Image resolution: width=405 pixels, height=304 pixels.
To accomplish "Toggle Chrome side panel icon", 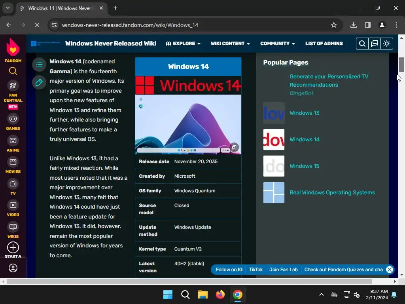I will (x=368, y=25).
